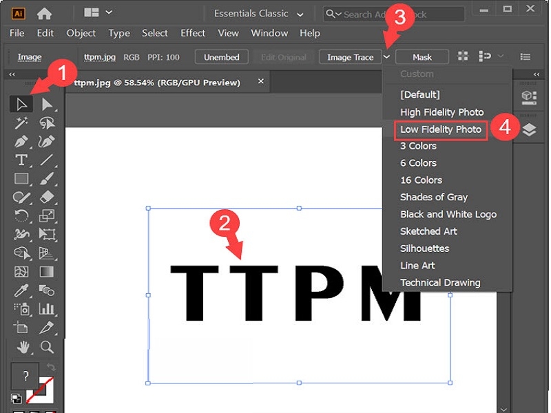The image size is (551, 413).
Task: Open the Object menu
Action: [81, 33]
